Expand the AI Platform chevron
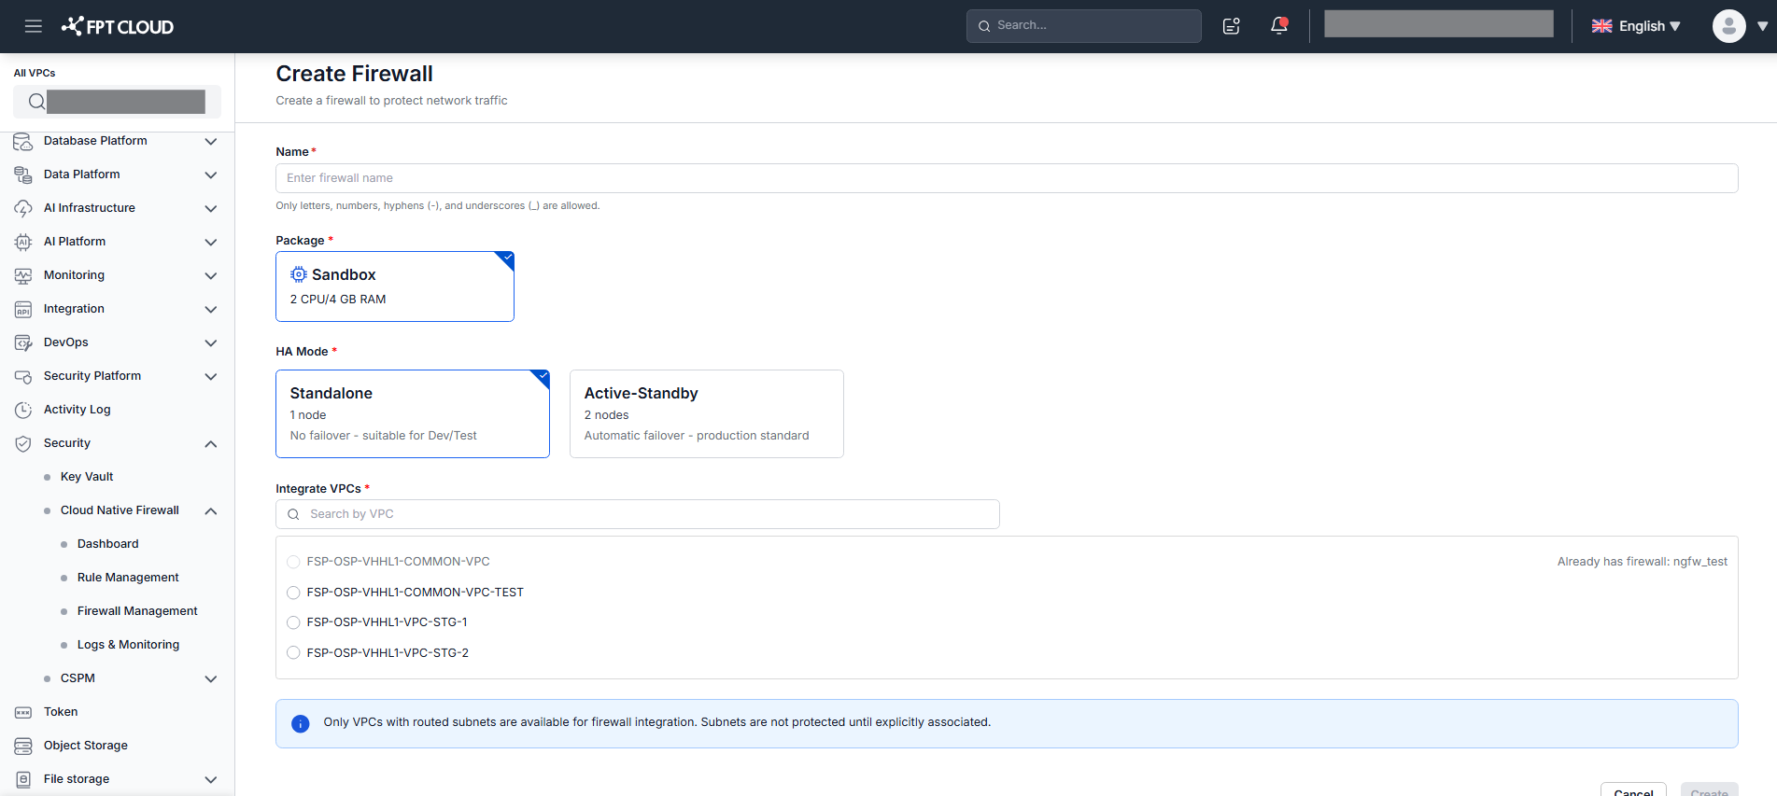1777x796 pixels. [x=211, y=243]
